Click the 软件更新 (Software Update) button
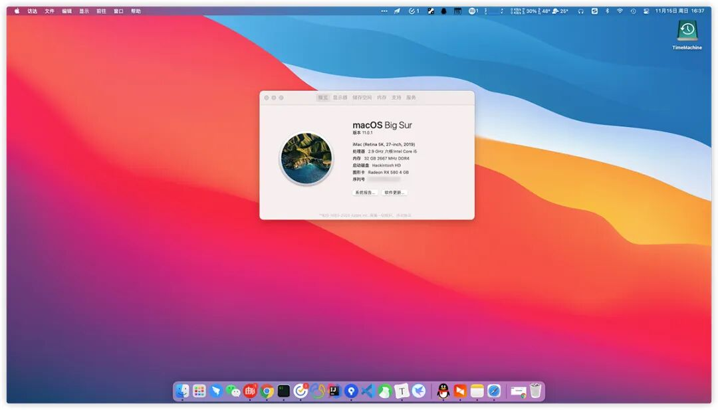This screenshot has width=718, height=410. (x=394, y=193)
